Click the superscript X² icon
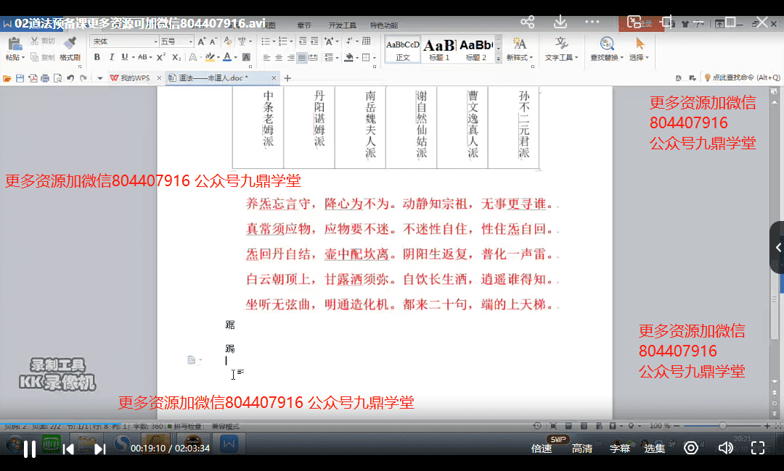This screenshot has height=471, width=784. point(161,57)
